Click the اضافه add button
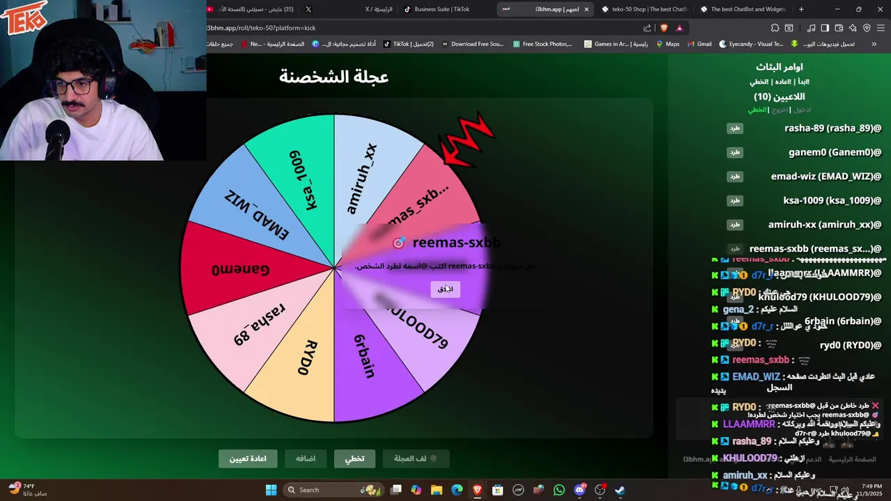The image size is (891, 501). (x=306, y=459)
